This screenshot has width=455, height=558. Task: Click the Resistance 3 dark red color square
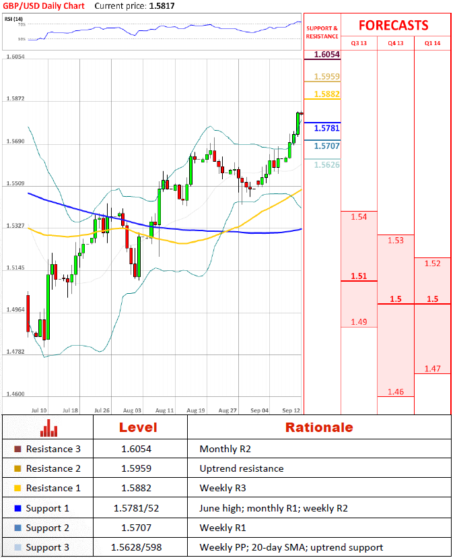(17, 449)
